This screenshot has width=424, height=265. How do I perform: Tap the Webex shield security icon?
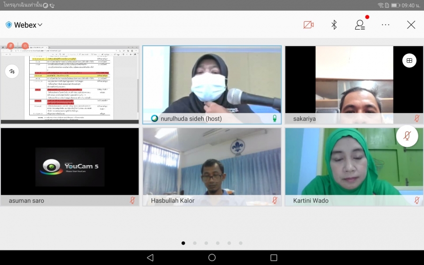(x=9, y=25)
